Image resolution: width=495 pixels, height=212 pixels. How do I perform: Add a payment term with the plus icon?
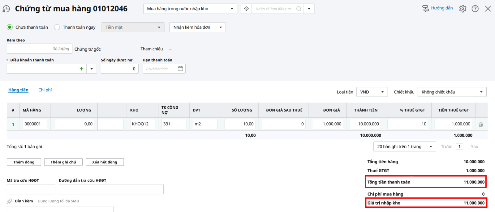[x=81, y=69]
